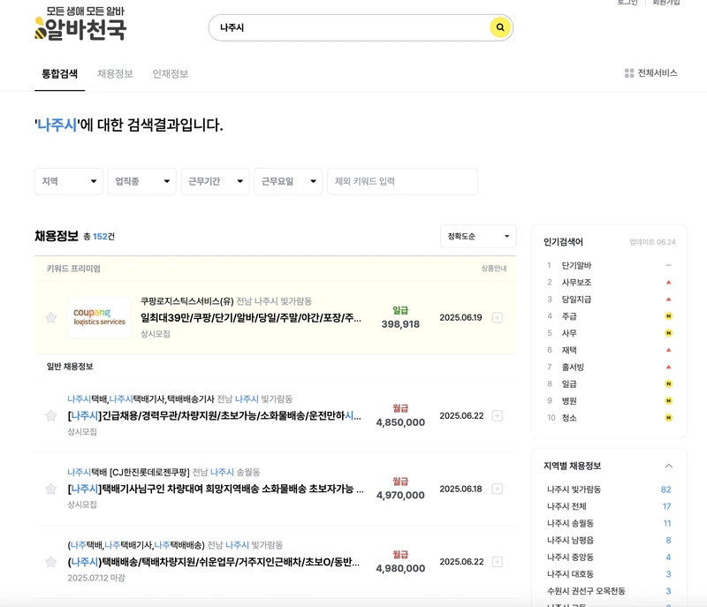Click the 제외 키워드 입력 input field
Screen dimensions: 707x607
(x=402, y=181)
